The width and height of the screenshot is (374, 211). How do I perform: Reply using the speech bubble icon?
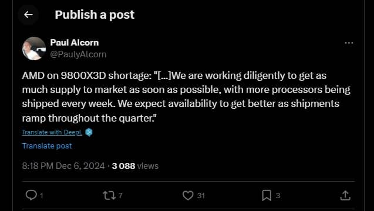(x=31, y=195)
